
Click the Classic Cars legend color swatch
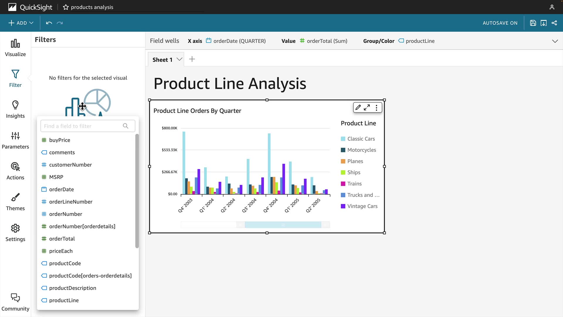(x=343, y=139)
